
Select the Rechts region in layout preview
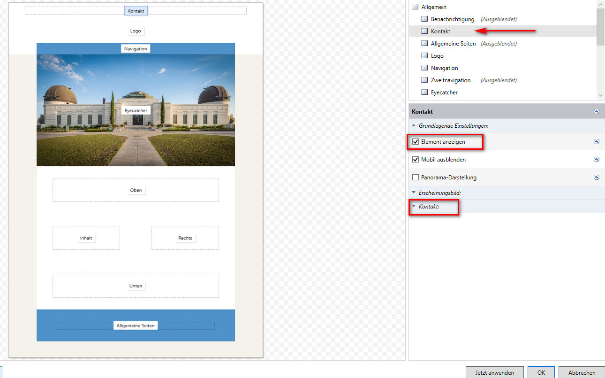pyautogui.click(x=185, y=238)
